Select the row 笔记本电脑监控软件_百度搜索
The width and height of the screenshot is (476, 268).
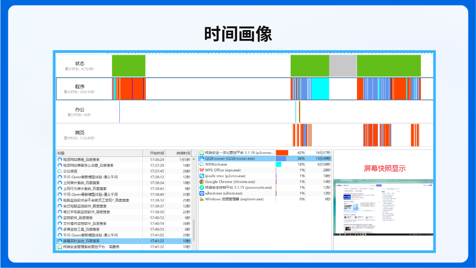point(124,212)
